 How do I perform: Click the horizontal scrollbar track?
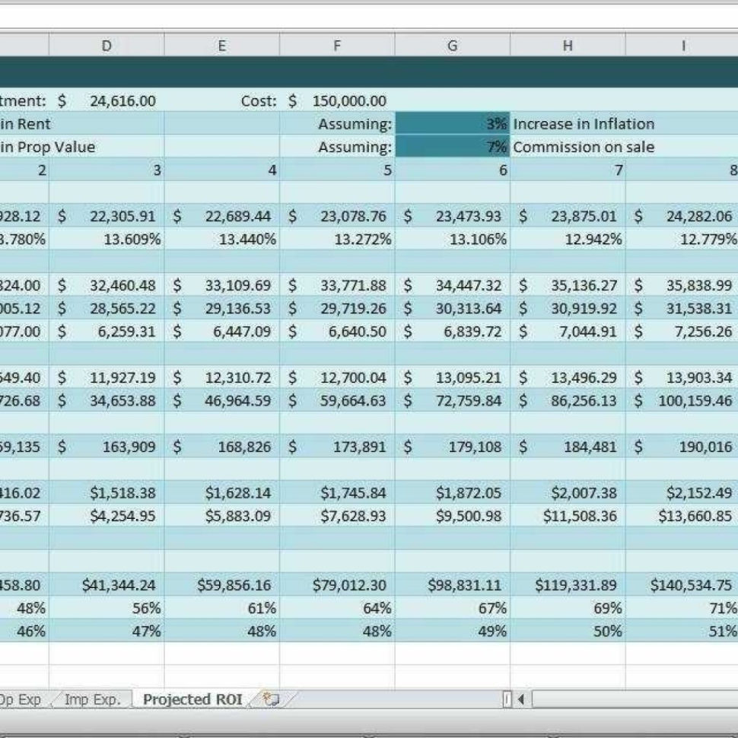[x=631, y=698]
